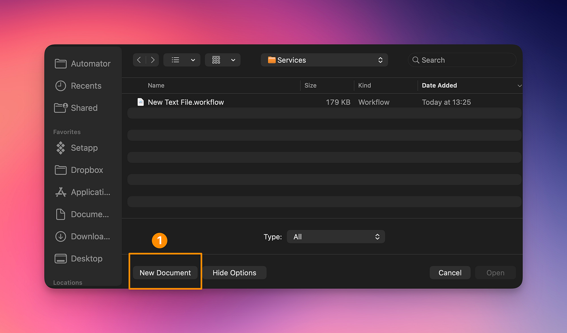Reverse sorting via Date Added chevron
Image resolution: width=567 pixels, height=333 pixels.
(520, 85)
